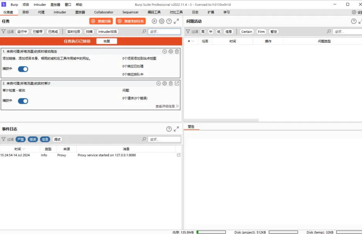Open help for the Event log panel

point(169,129)
